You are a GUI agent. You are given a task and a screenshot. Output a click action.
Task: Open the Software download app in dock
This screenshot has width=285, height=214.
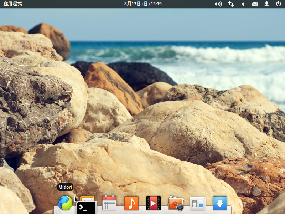[x=220, y=203]
